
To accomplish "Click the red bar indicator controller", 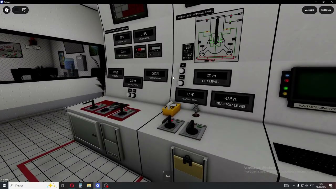I will pos(140,51).
